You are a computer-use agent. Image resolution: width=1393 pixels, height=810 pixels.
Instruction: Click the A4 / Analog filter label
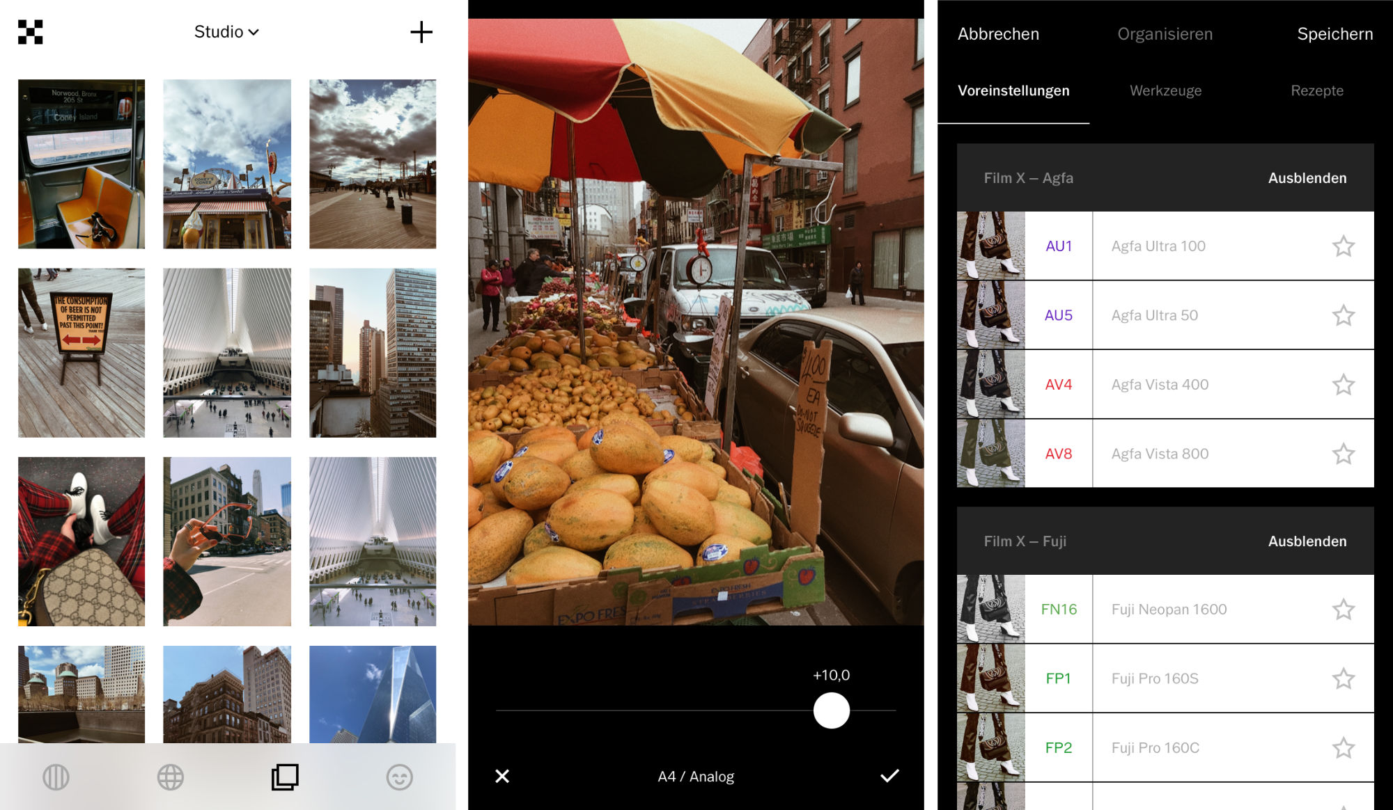(x=696, y=777)
